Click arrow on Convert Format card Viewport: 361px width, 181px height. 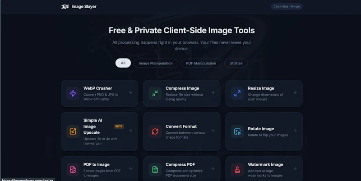pos(213,131)
